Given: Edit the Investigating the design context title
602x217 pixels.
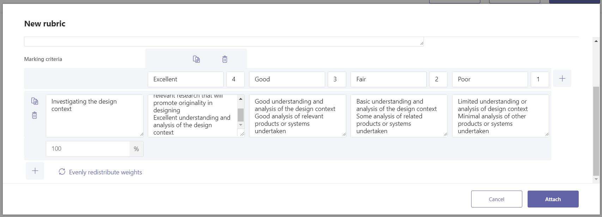Looking at the screenshot, I should (95, 116).
